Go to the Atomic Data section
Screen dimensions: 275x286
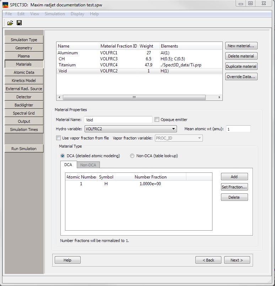pos(24,72)
